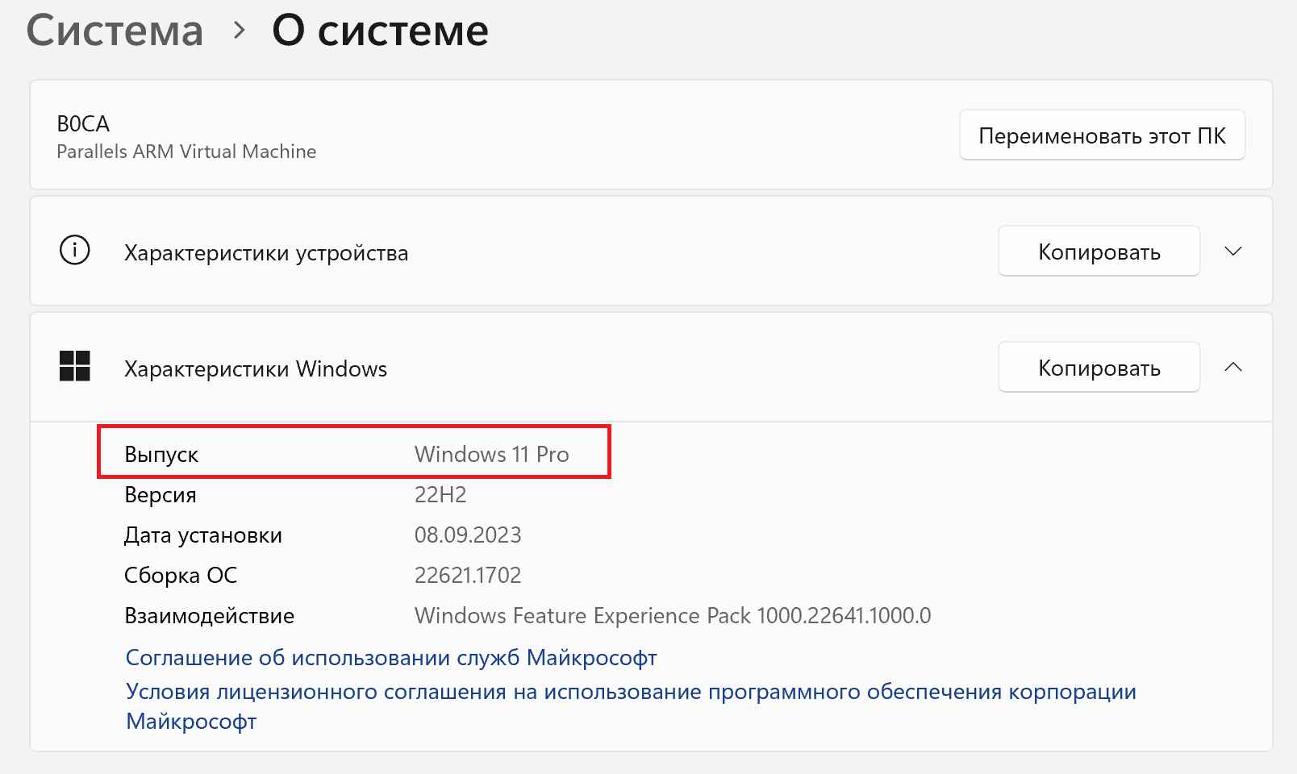Go back to Система breadcrumb
Image resolution: width=1297 pixels, height=774 pixels.
click(x=115, y=31)
